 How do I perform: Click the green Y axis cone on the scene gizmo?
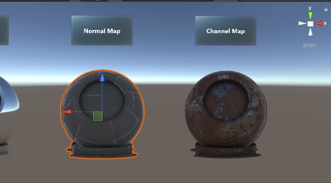[310, 16]
